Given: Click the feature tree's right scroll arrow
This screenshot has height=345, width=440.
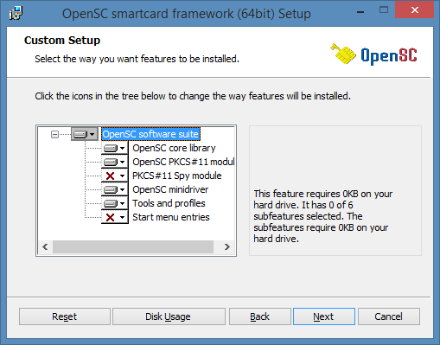Looking at the screenshot, I should (227, 247).
